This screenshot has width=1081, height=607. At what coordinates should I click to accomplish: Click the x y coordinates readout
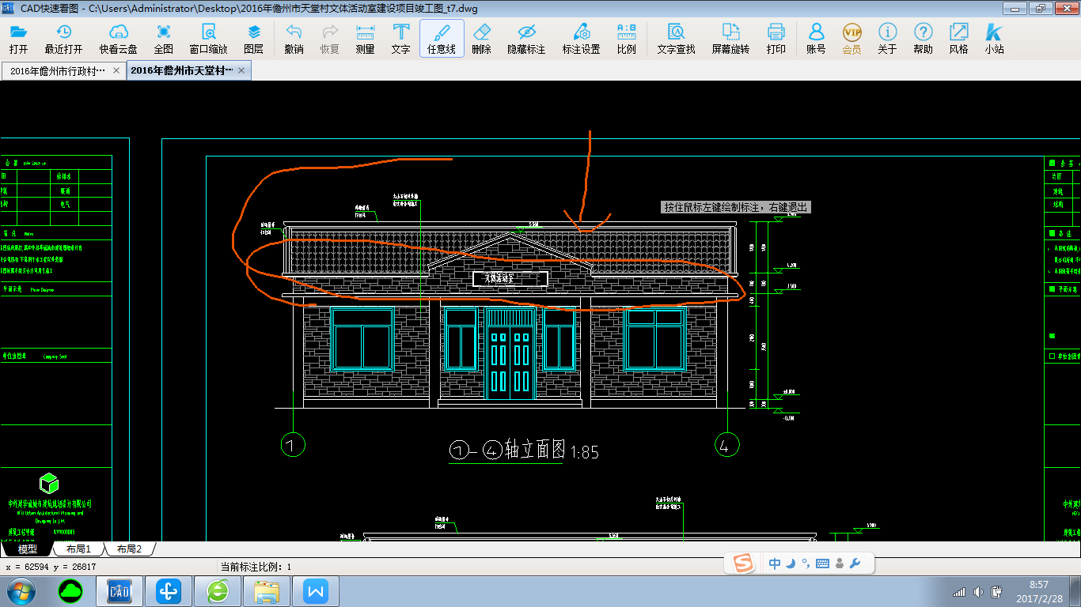click(51, 567)
